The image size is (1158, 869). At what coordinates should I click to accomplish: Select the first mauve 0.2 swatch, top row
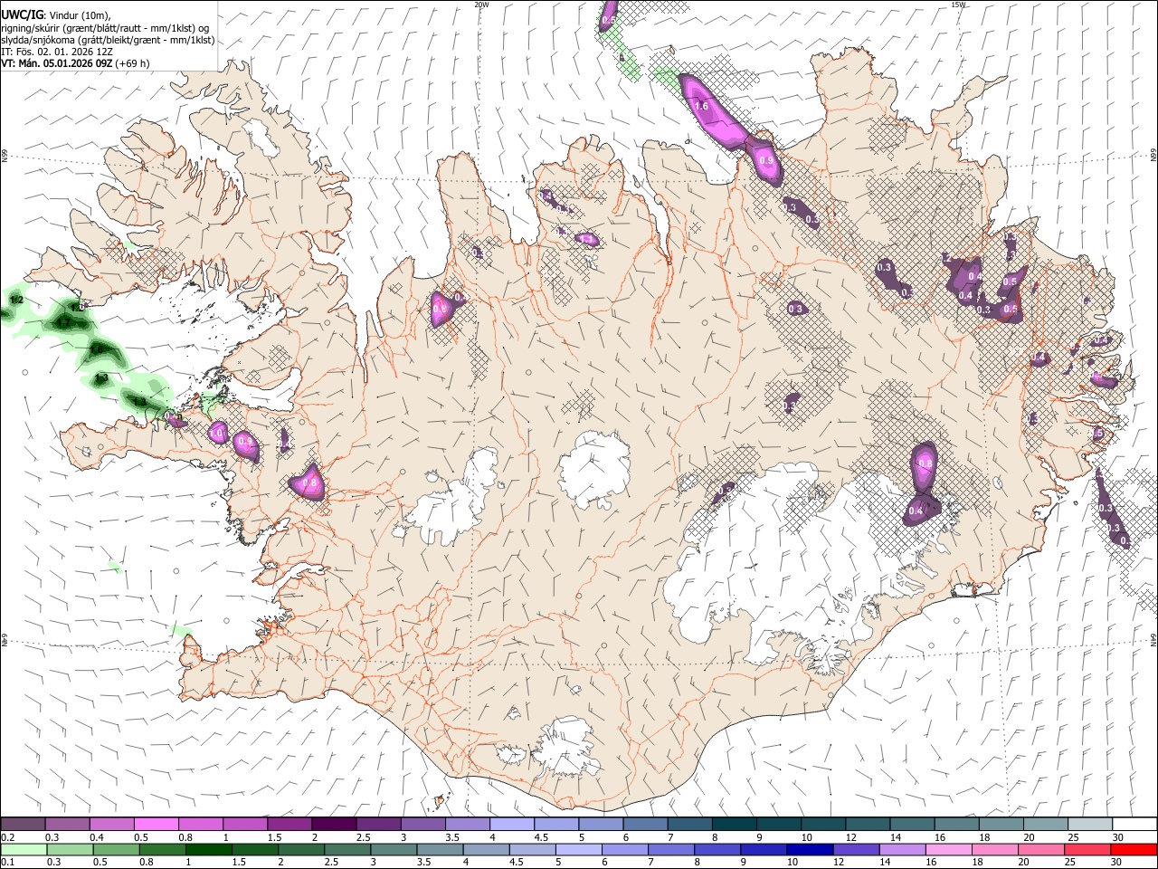coord(23,824)
